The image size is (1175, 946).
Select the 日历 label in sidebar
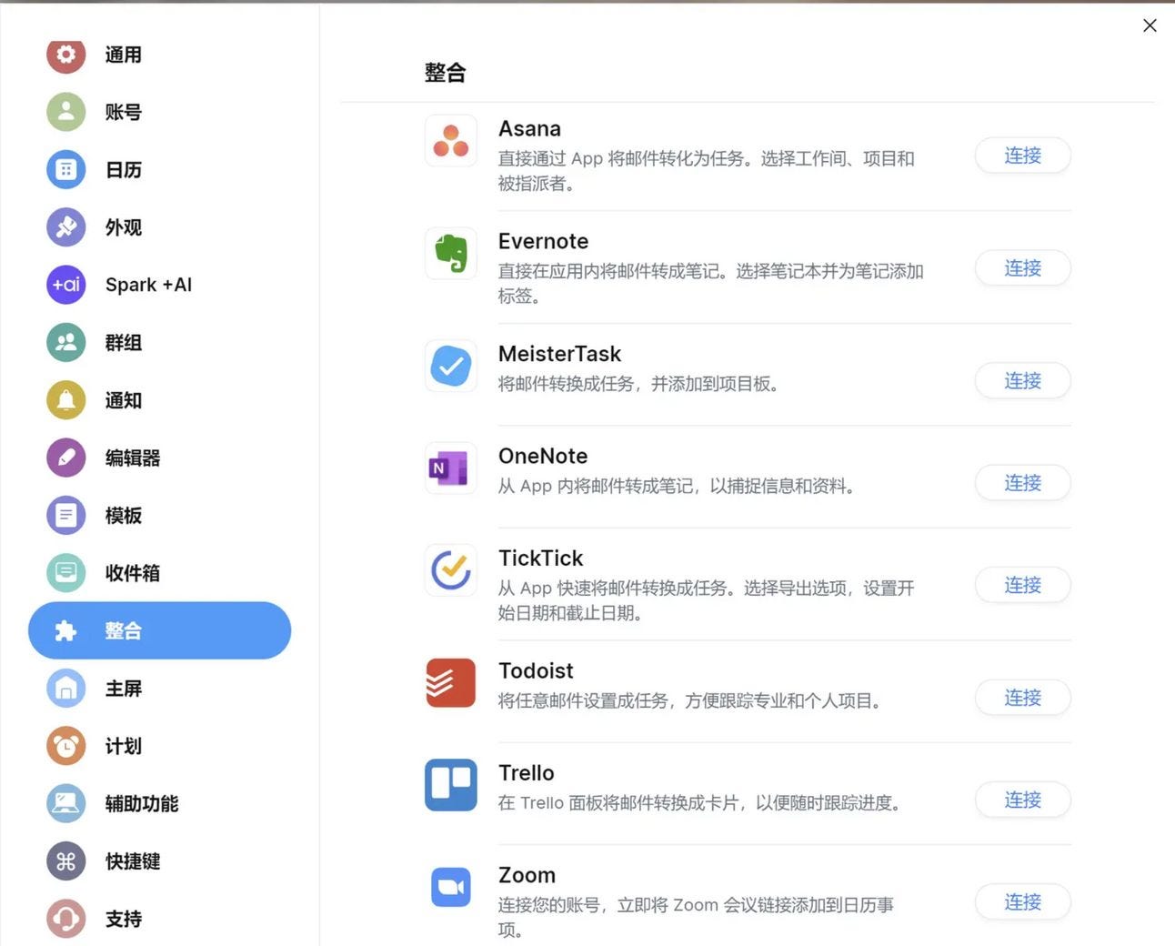[124, 170]
